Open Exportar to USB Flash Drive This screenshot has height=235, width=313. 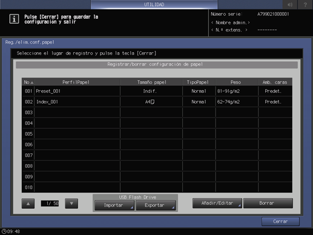156,205
